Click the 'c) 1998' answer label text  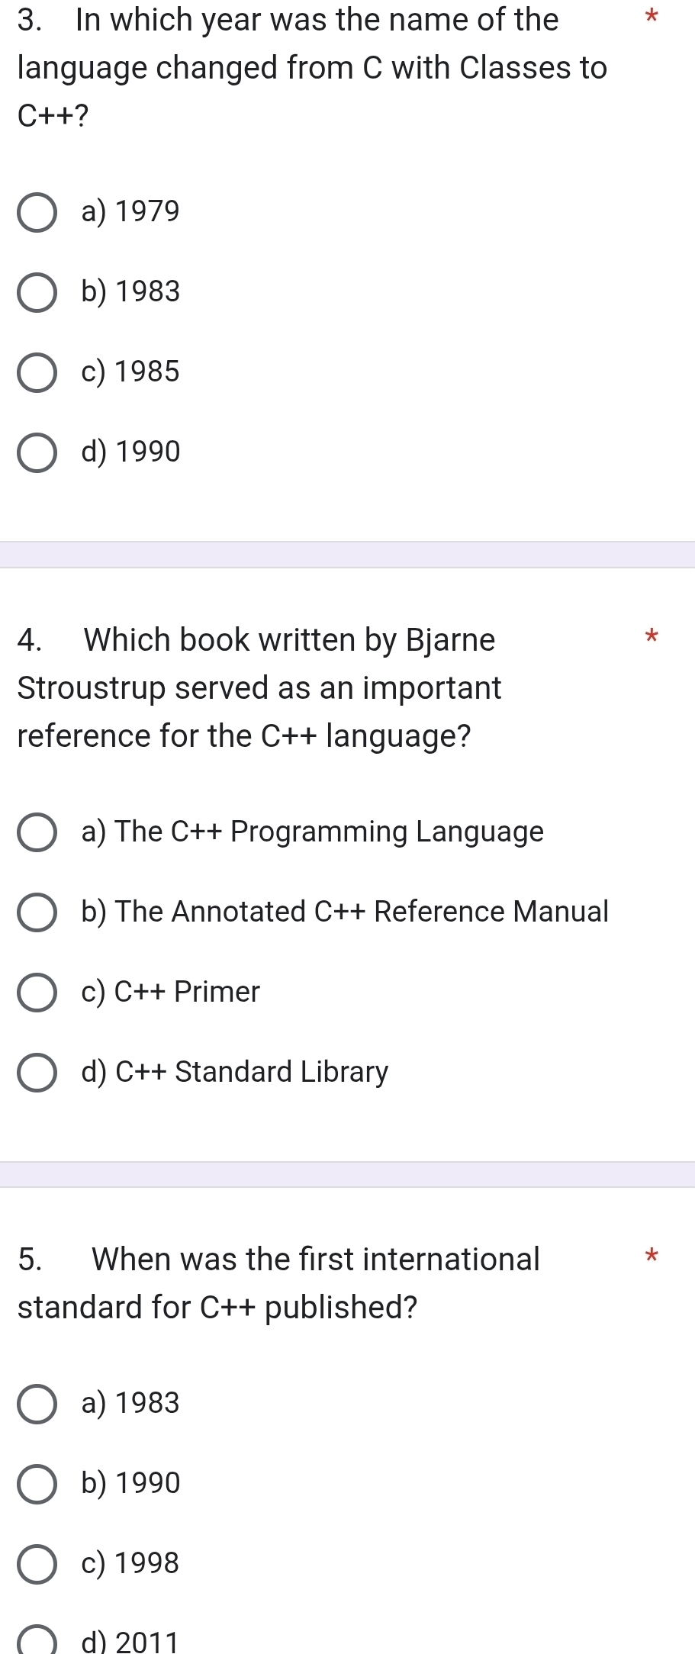pyautogui.click(x=130, y=1563)
